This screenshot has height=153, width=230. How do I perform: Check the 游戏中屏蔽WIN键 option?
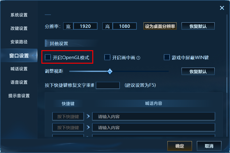click(167, 57)
